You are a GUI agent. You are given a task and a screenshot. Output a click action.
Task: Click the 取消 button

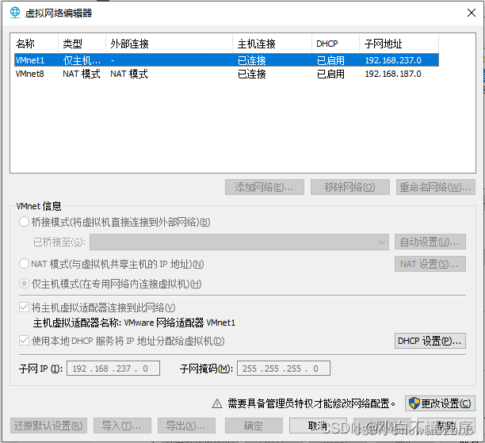tap(318, 426)
